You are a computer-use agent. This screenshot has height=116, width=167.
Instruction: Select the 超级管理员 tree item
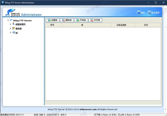pyautogui.click(x=20, y=24)
